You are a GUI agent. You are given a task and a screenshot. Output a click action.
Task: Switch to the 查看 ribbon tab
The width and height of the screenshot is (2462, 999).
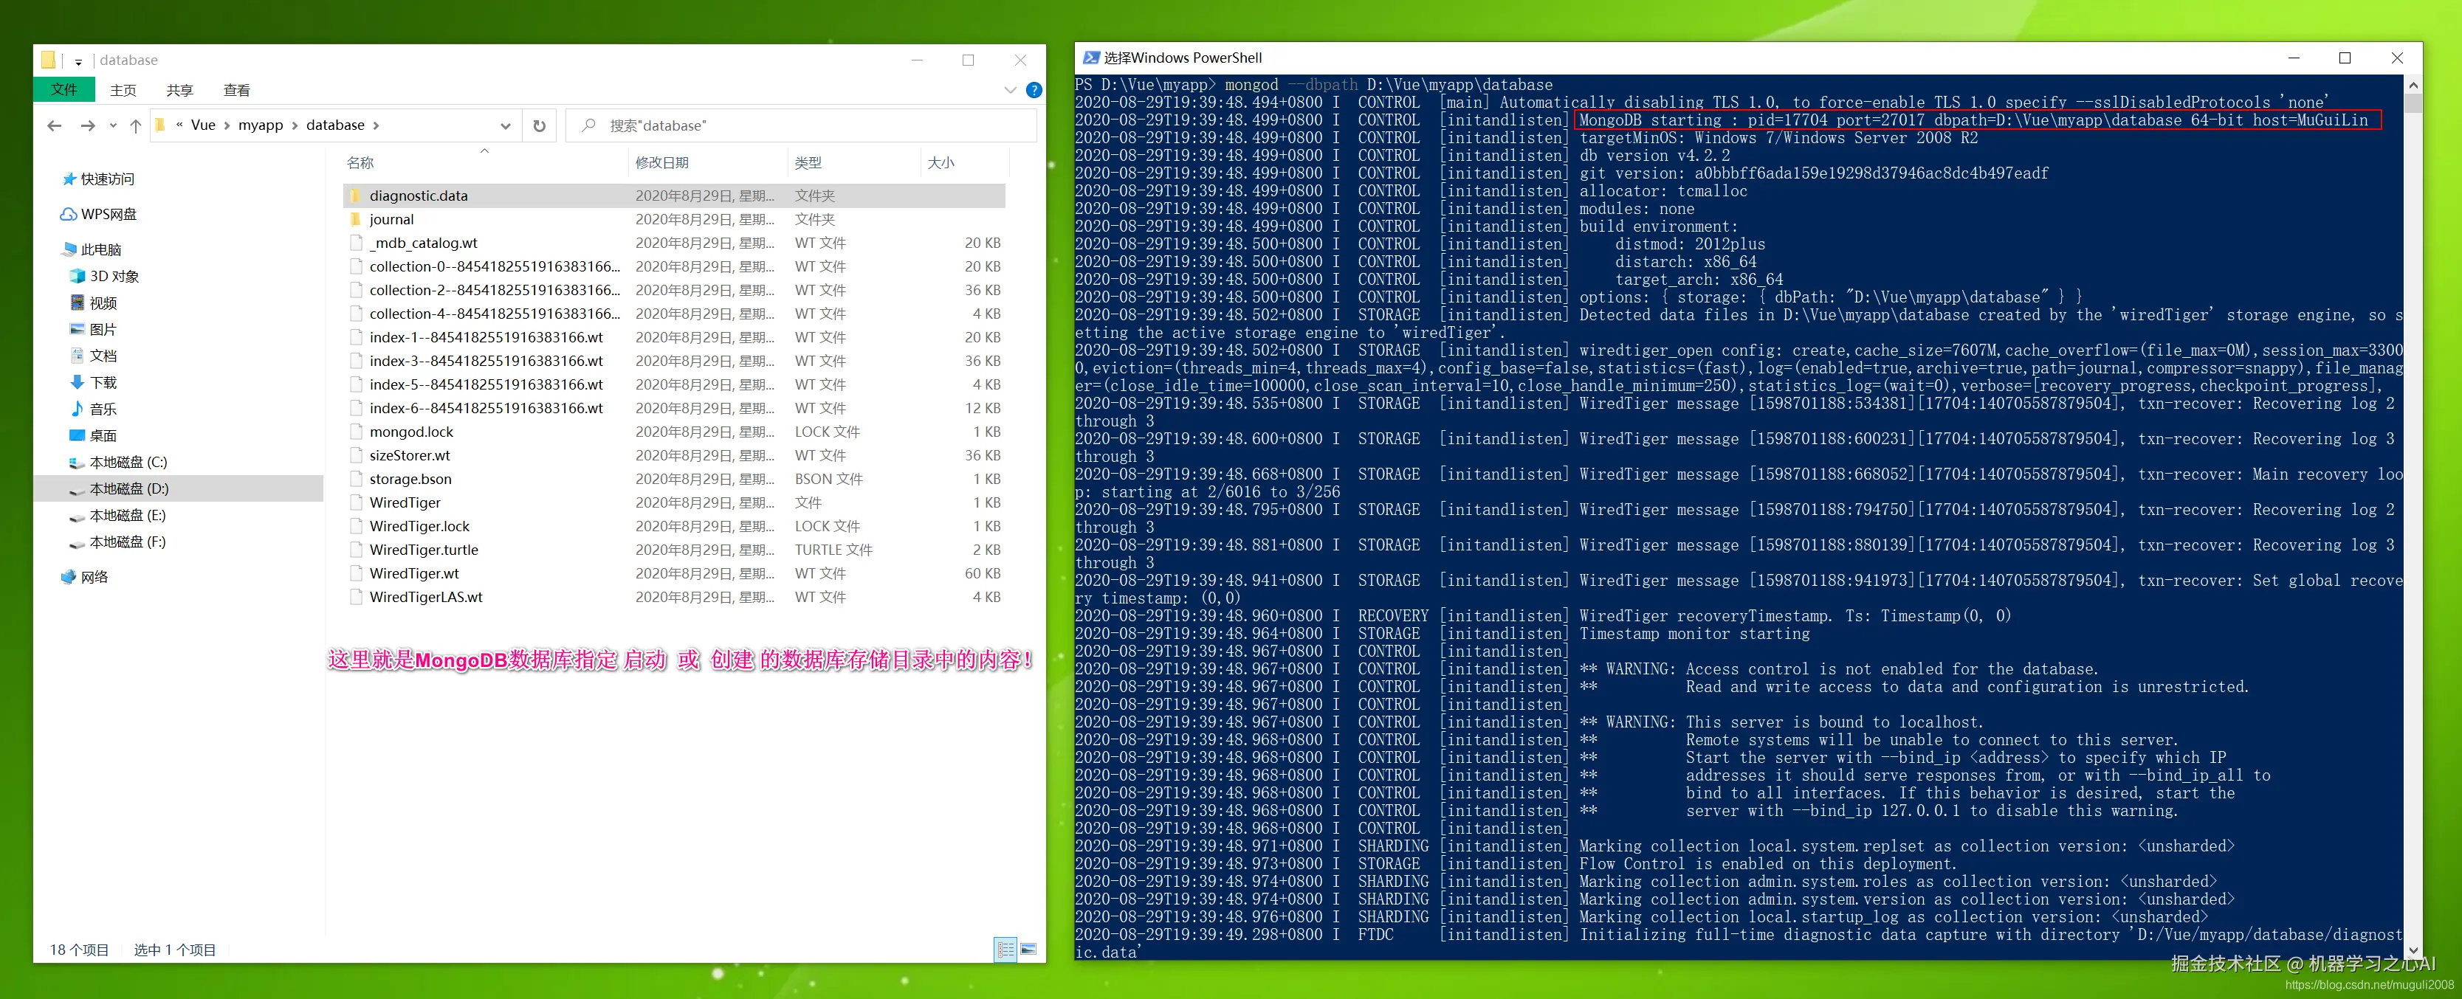pyautogui.click(x=236, y=90)
